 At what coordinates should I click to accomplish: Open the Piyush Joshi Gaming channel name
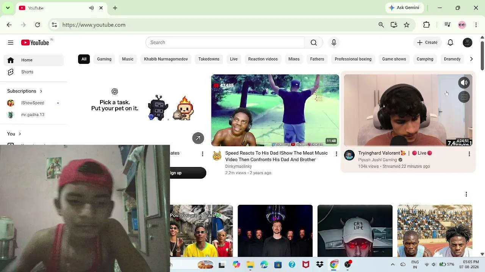click(377, 160)
